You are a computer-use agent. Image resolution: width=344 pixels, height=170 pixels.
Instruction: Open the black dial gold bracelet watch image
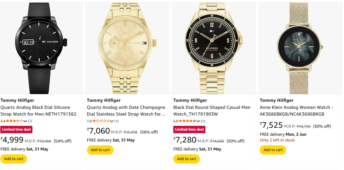[214, 48]
